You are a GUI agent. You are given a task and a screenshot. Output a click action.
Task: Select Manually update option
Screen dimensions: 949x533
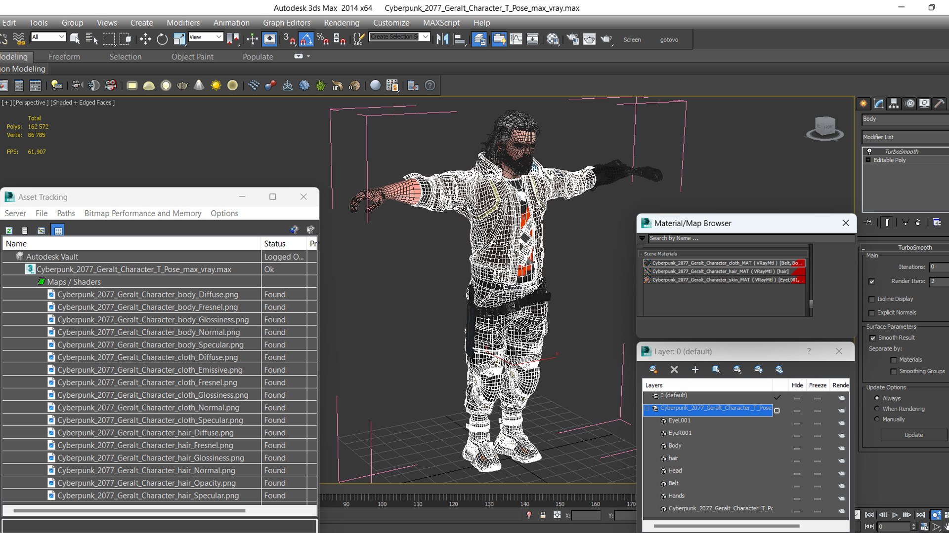877,419
